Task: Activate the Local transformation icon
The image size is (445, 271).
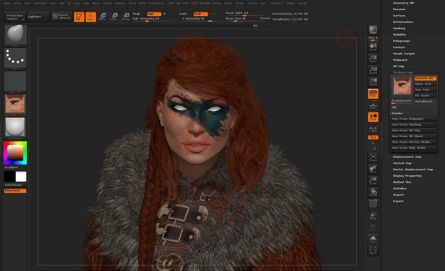Action: coord(373,117)
